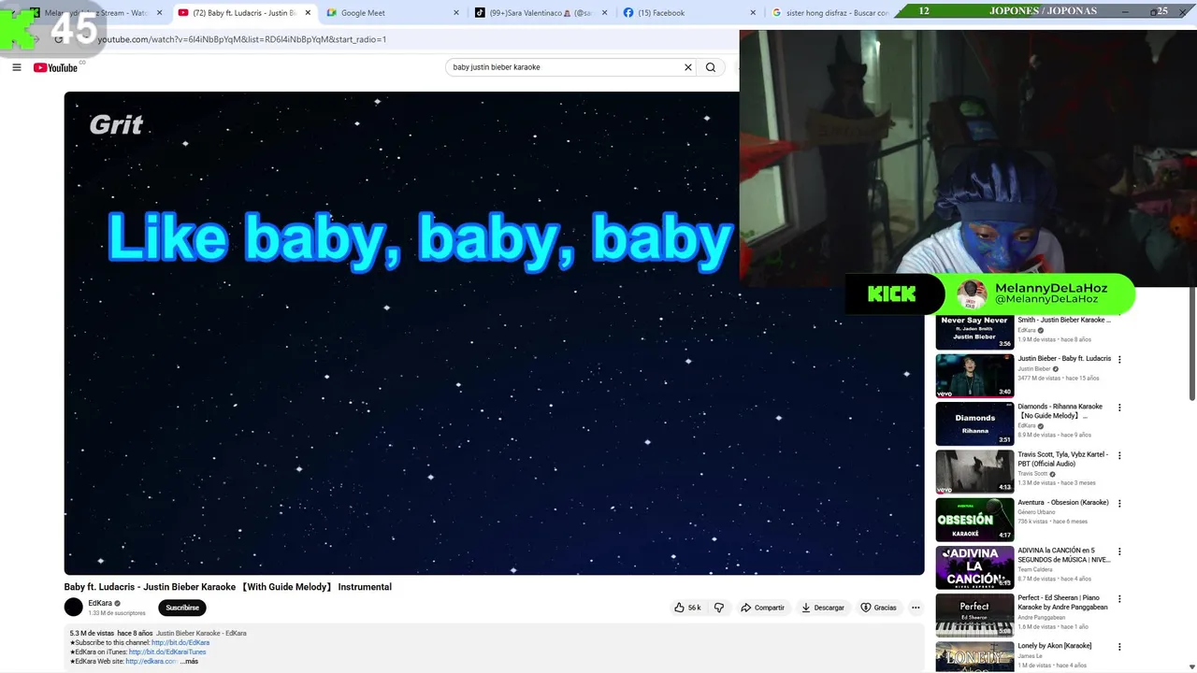This screenshot has height=673, width=1197.
Task: Open the bit.do/EdKara channel link
Action: pyautogui.click(x=180, y=642)
